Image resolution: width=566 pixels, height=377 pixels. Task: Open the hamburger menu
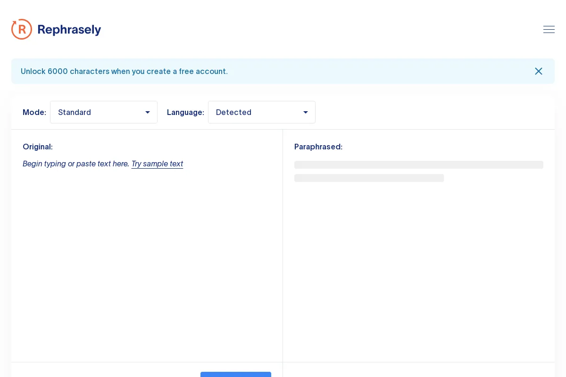tap(549, 30)
